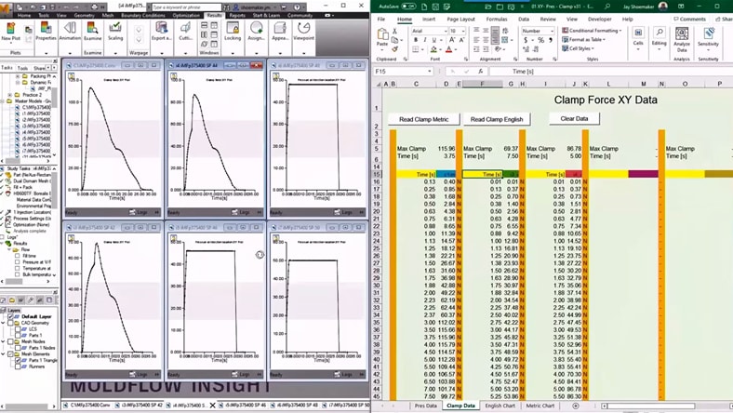The width and height of the screenshot is (733, 413).
Task: Toggle the Runners layer checkbox
Action: tap(18, 366)
